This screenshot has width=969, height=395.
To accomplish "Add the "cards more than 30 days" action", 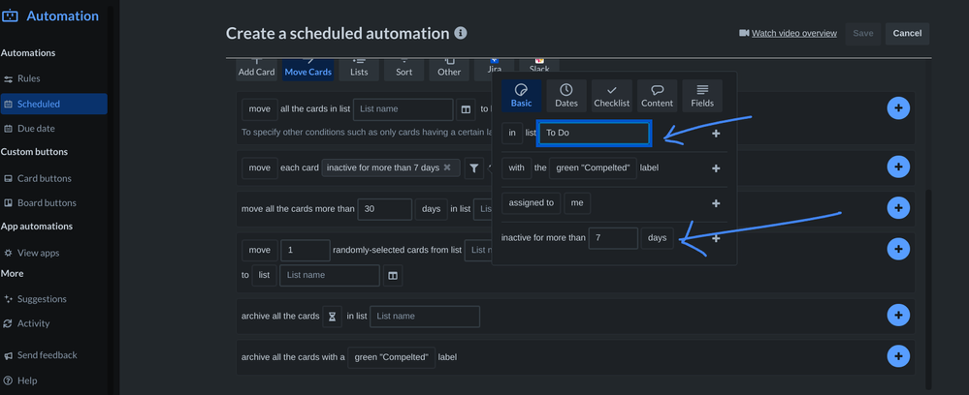I will coord(898,207).
